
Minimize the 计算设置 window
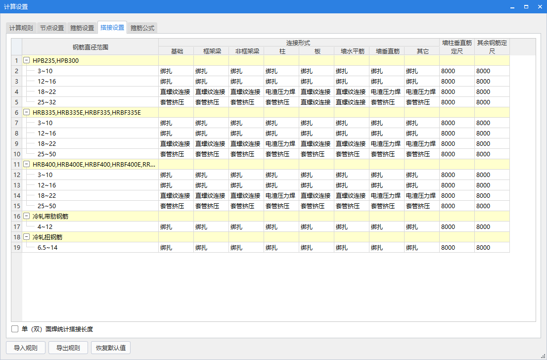pyautogui.click(x=512, y=6)
